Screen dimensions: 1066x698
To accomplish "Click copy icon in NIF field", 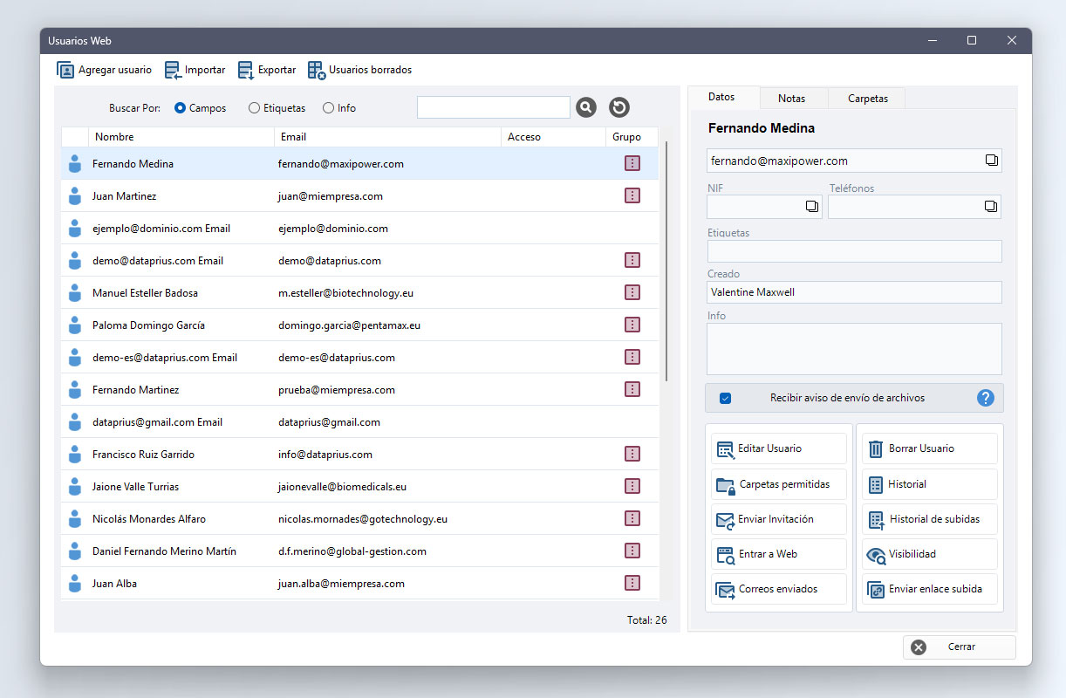I will (812, 206).
